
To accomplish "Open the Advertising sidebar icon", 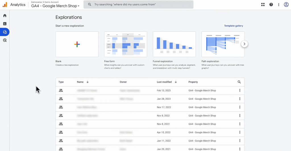I will [5, 40].
